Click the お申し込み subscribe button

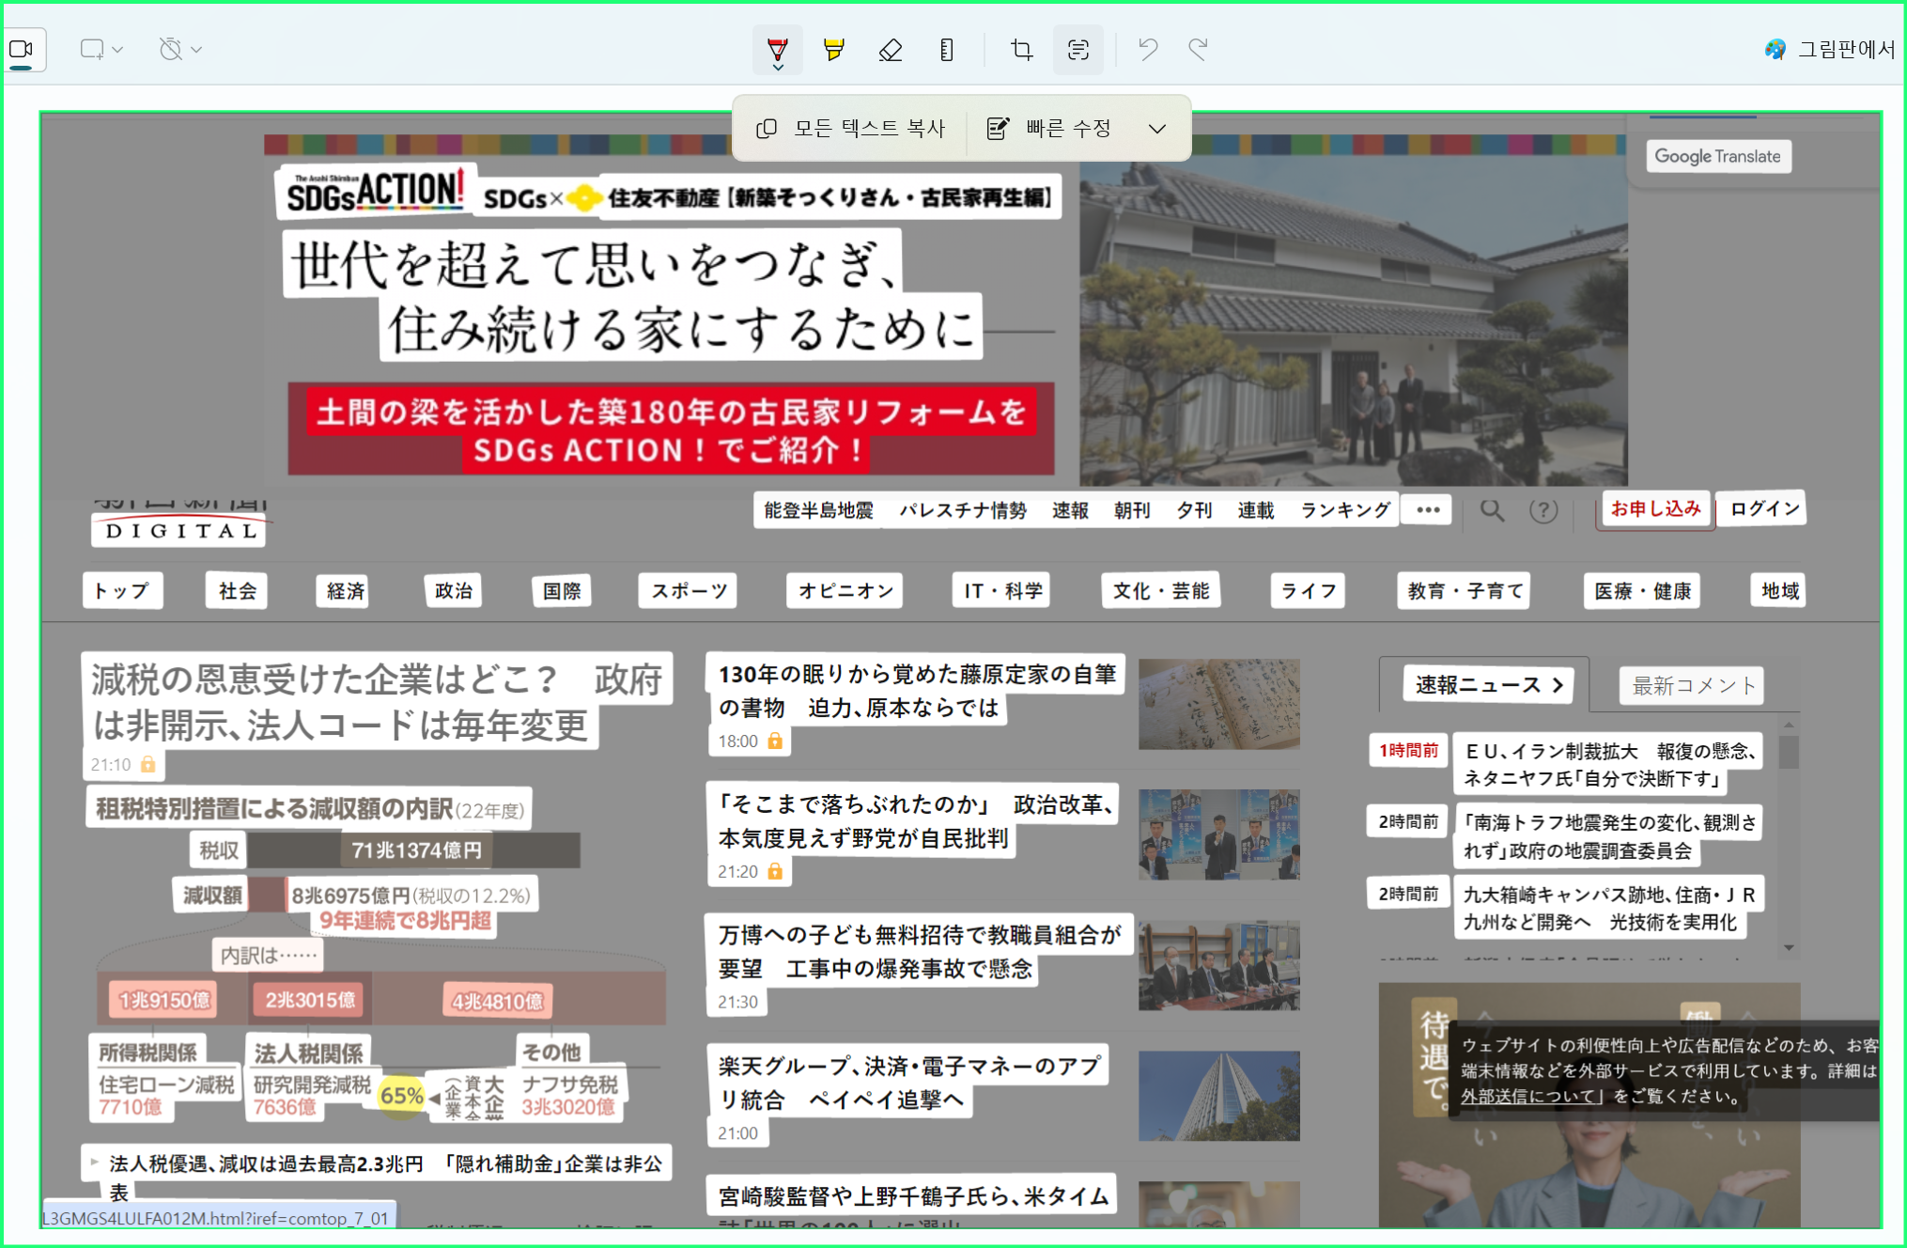point(1655,509)
